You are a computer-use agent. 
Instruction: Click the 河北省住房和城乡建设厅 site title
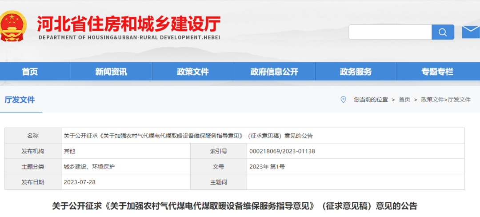point(128,23)
